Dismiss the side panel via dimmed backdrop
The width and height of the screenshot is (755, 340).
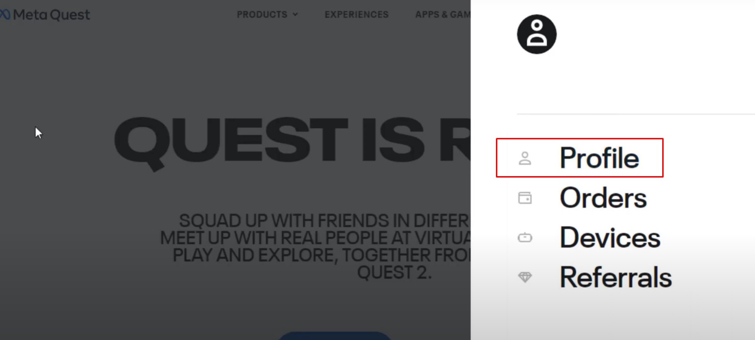tap(71, 212)
